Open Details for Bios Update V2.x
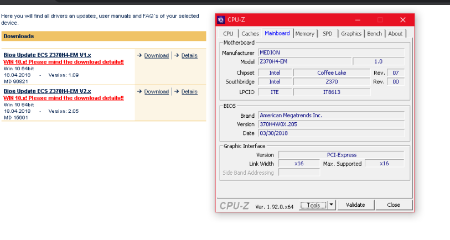This screenshot has width=450, height=240. tap(189, 92)
